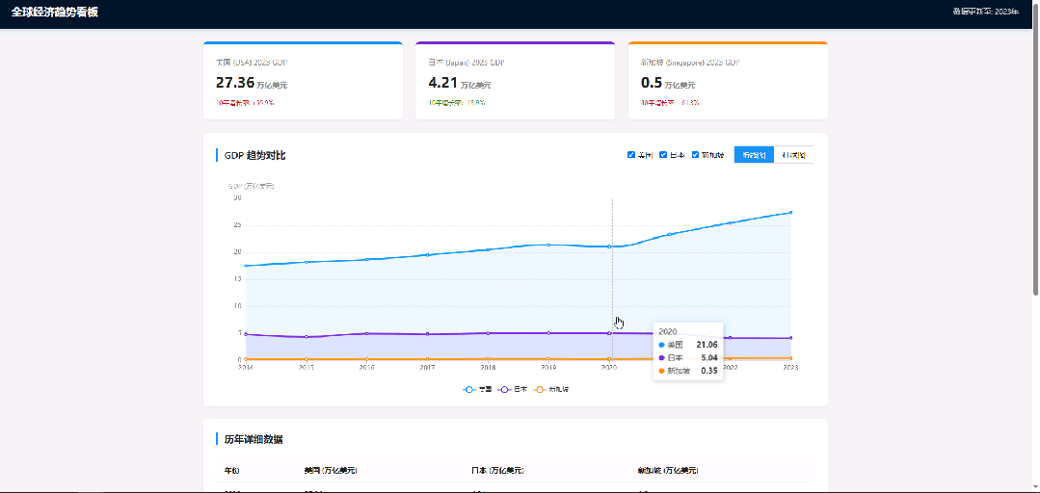The height and width of the screenshot is (493, 1040).
Task: Open the 美国 (USA) 2023 GDP card
Action: point(303,81)
